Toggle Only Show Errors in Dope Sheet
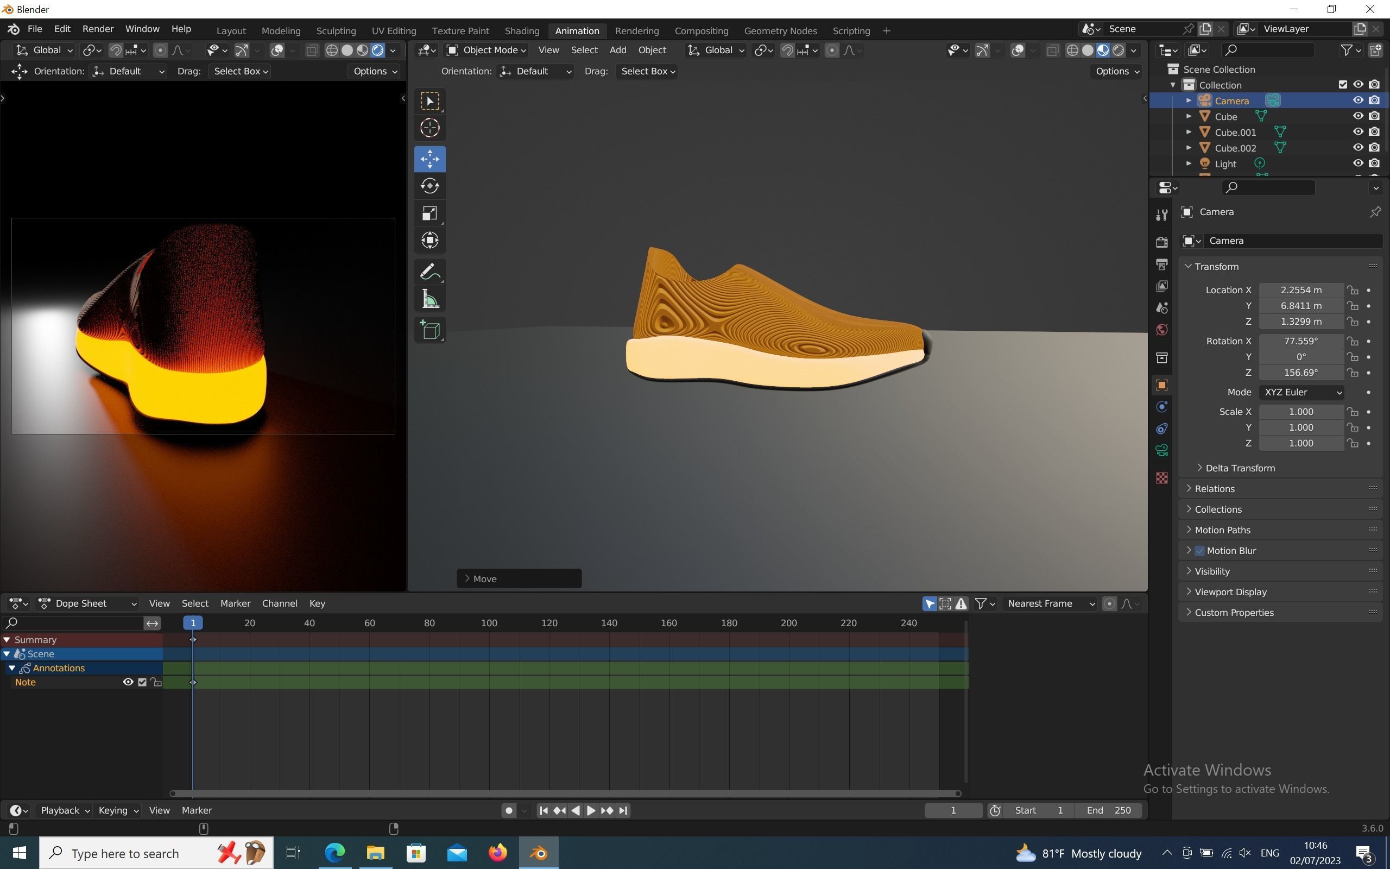Image resolution: width=1390 pixels, height=869 pixels. [x=961, y=603]
